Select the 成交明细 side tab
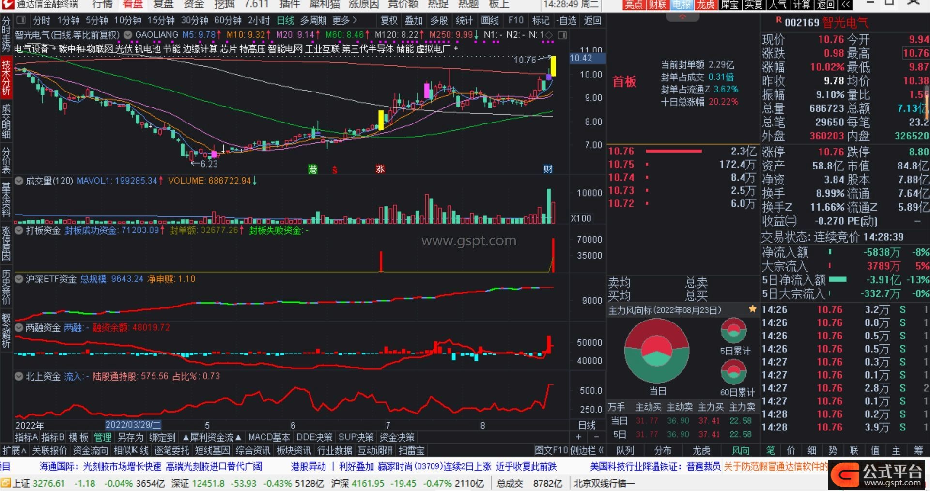This screenshot has height=491, width=930. (6, 121)
